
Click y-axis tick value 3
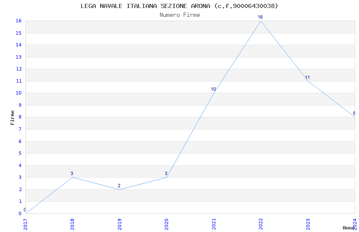tap(20, 177)
